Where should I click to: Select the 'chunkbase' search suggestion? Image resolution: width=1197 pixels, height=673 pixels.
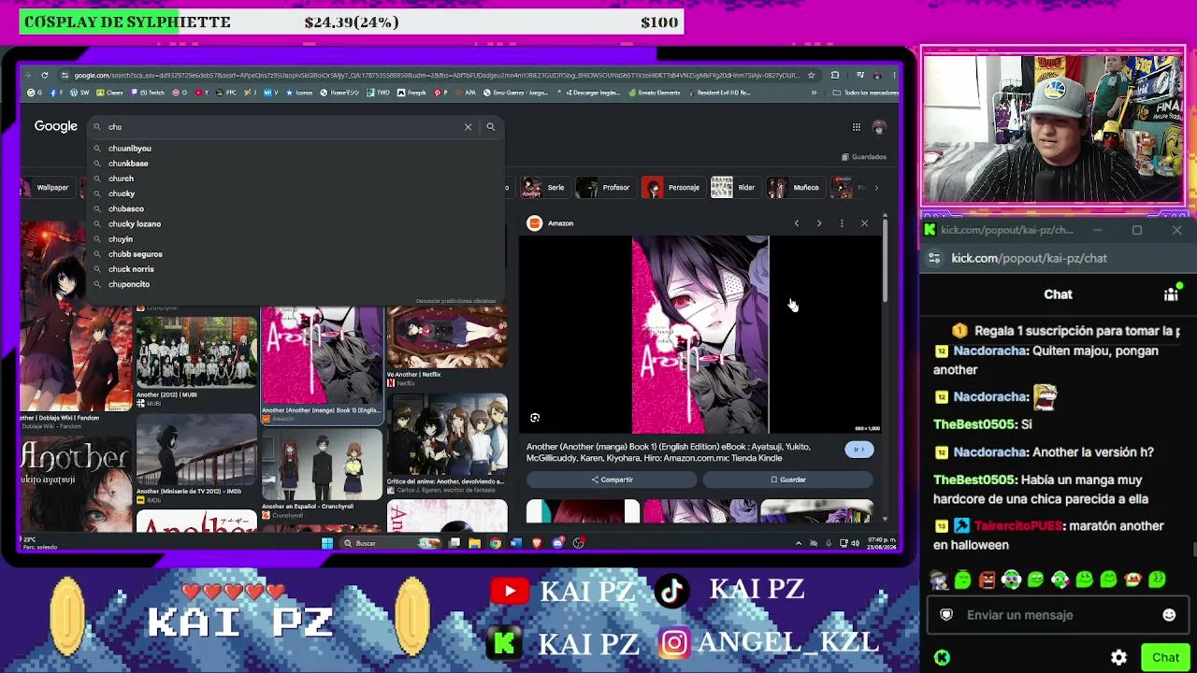point(128,164)
